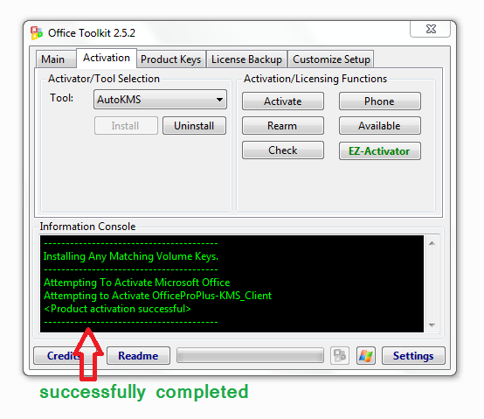This screenshot has height=419, width=484.
Task: Close the Office Toolkit window
Action: [431, 29]
